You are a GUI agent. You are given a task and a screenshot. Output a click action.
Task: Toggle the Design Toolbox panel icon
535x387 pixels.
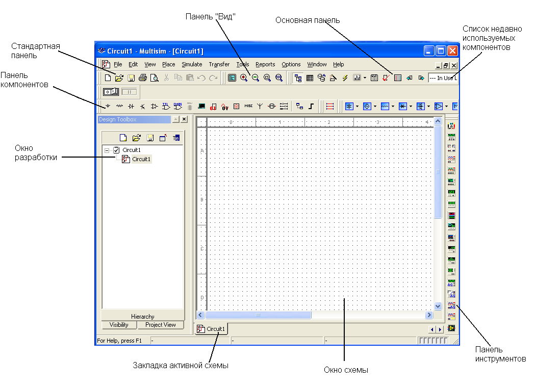click(298, 78)
